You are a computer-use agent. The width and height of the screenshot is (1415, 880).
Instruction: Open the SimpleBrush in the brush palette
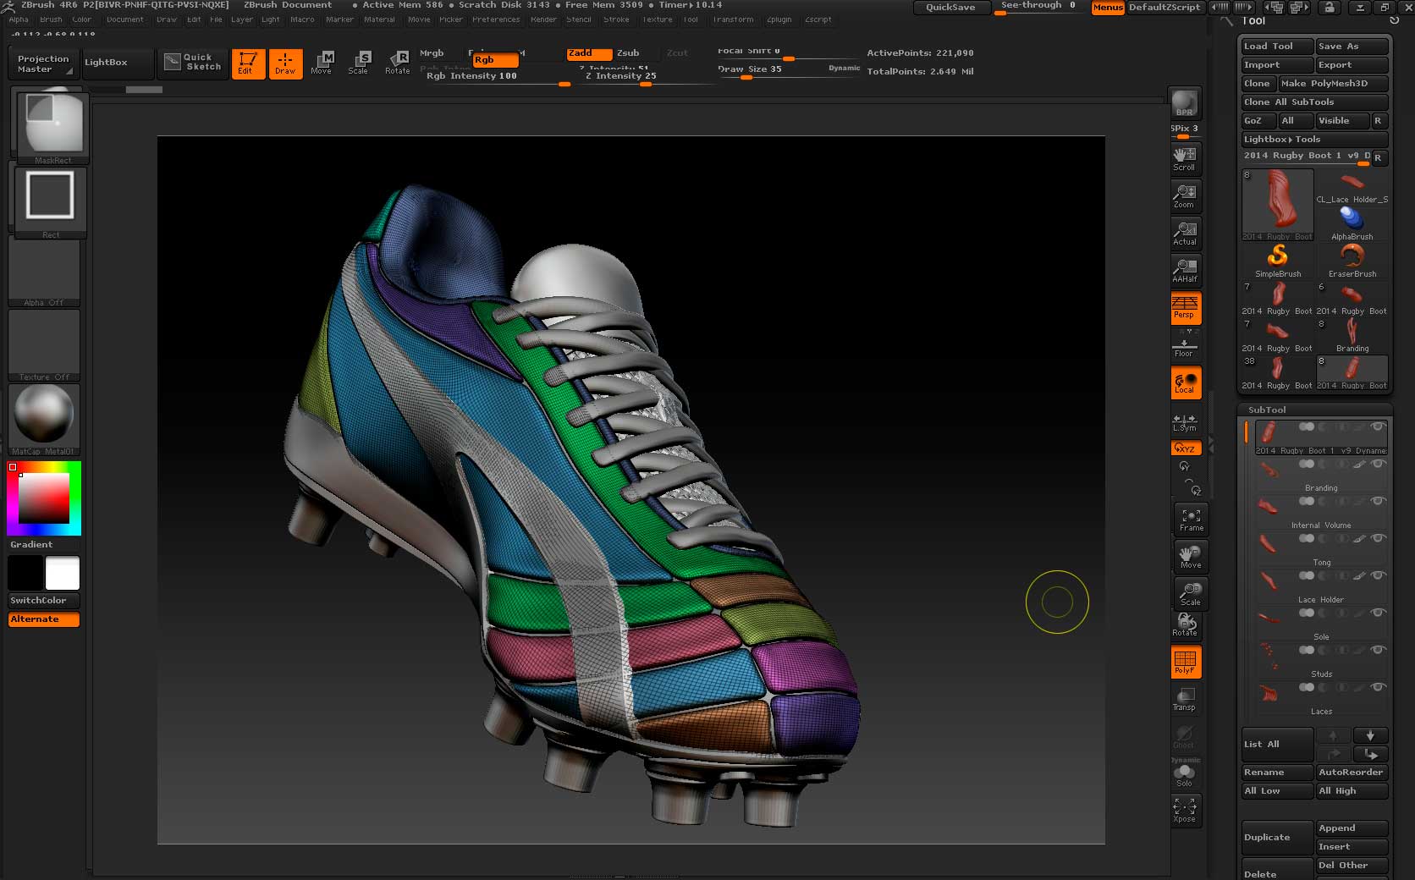tap(1277, 256)
